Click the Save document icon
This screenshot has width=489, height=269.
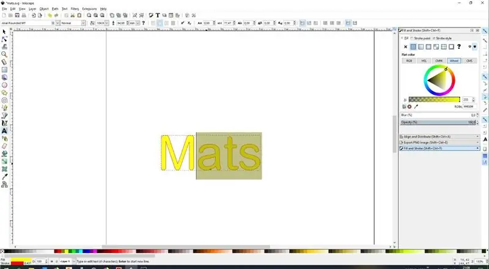pyautogui.click(x=17, y=15)
